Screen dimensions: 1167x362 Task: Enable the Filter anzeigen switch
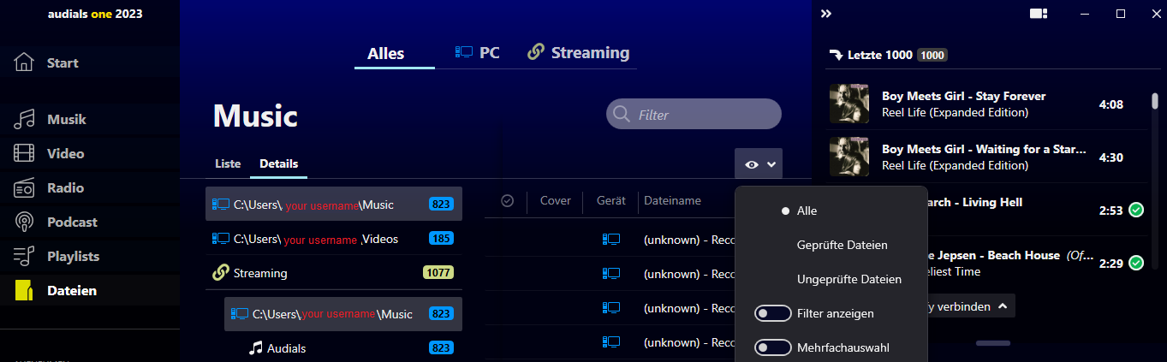(x=772, y=314)
